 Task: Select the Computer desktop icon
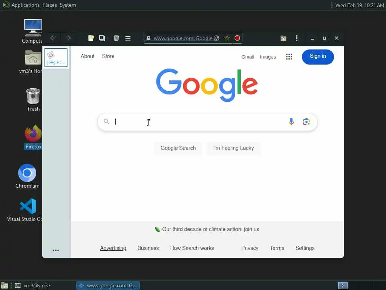32,31
